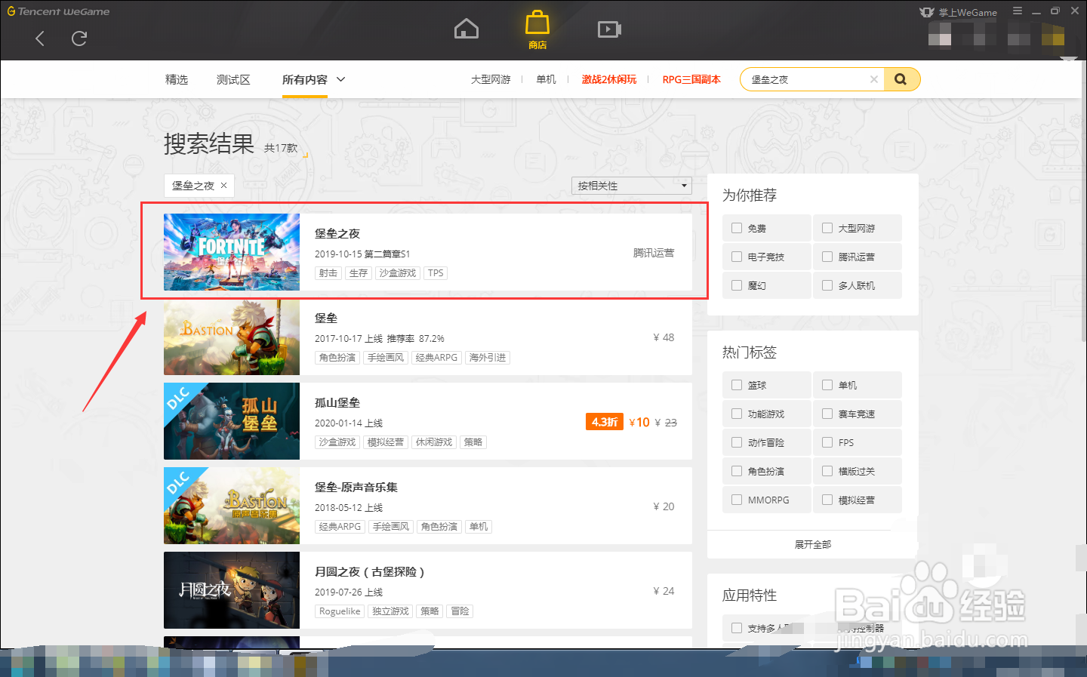Open the 大型网游 category link
Screen dimensions: 1087x677
click(x=491, y=79)
